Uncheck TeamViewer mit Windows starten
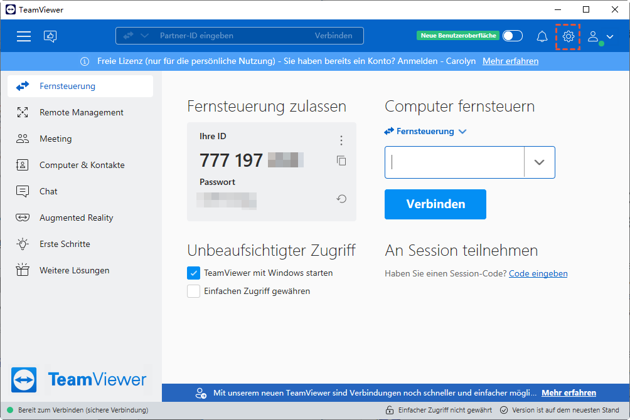 click(193, 273)
